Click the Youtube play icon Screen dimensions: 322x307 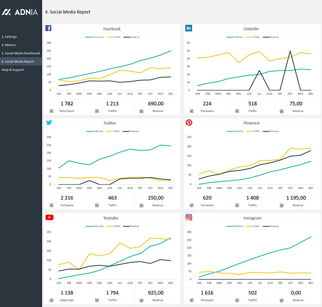coord(49,218)
